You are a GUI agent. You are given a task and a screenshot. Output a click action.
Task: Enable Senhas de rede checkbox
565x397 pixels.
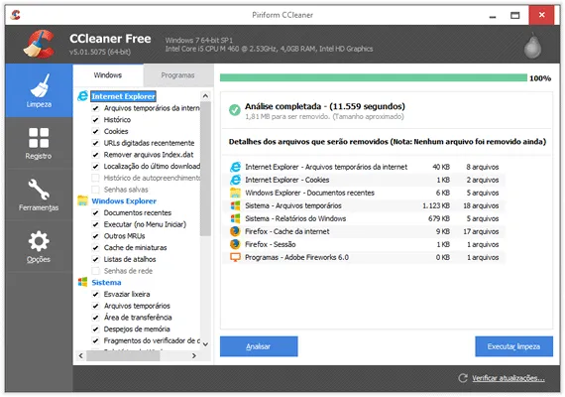[95, 271]
